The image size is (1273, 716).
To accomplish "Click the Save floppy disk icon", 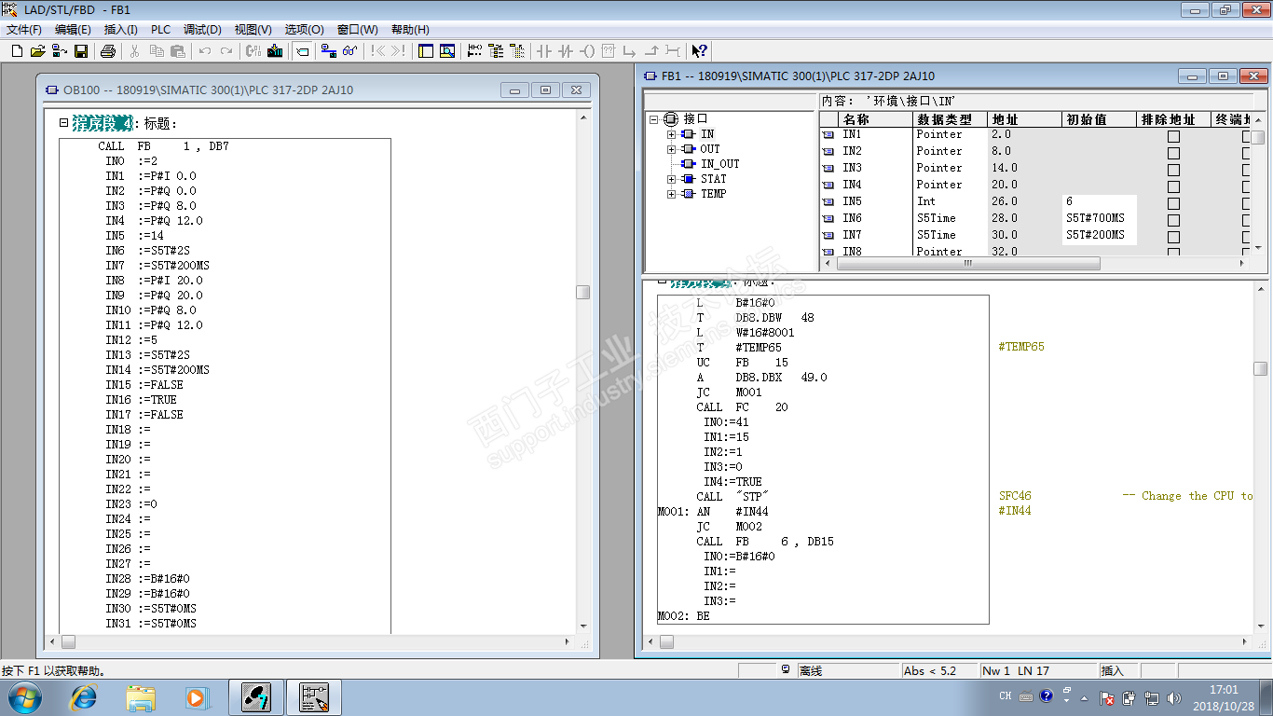I will [x=81, y=51].
